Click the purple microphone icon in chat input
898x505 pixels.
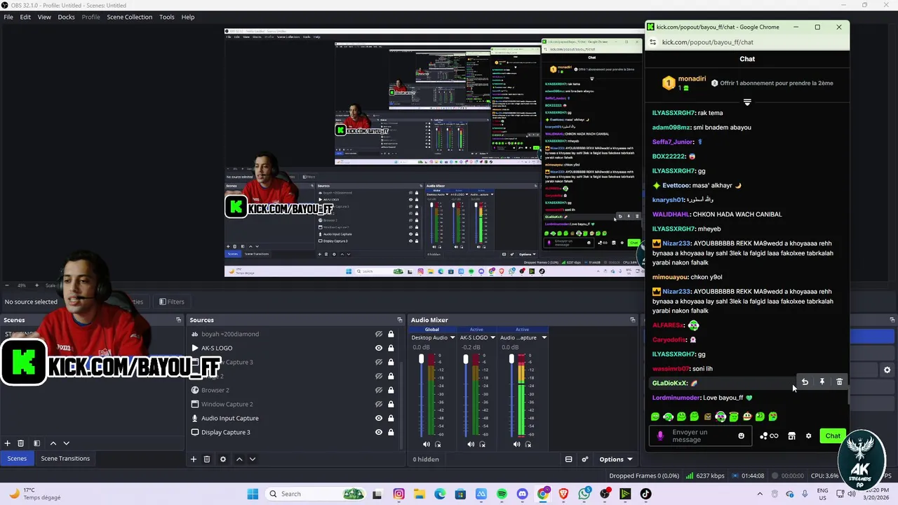660,436
